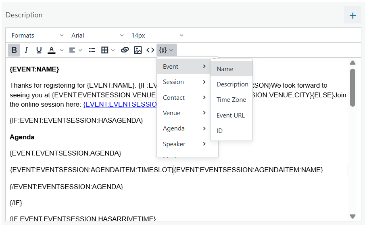This screenshot has height=227, width=367.
Task: Toggle italic formatting
Action: pos(27,50)
